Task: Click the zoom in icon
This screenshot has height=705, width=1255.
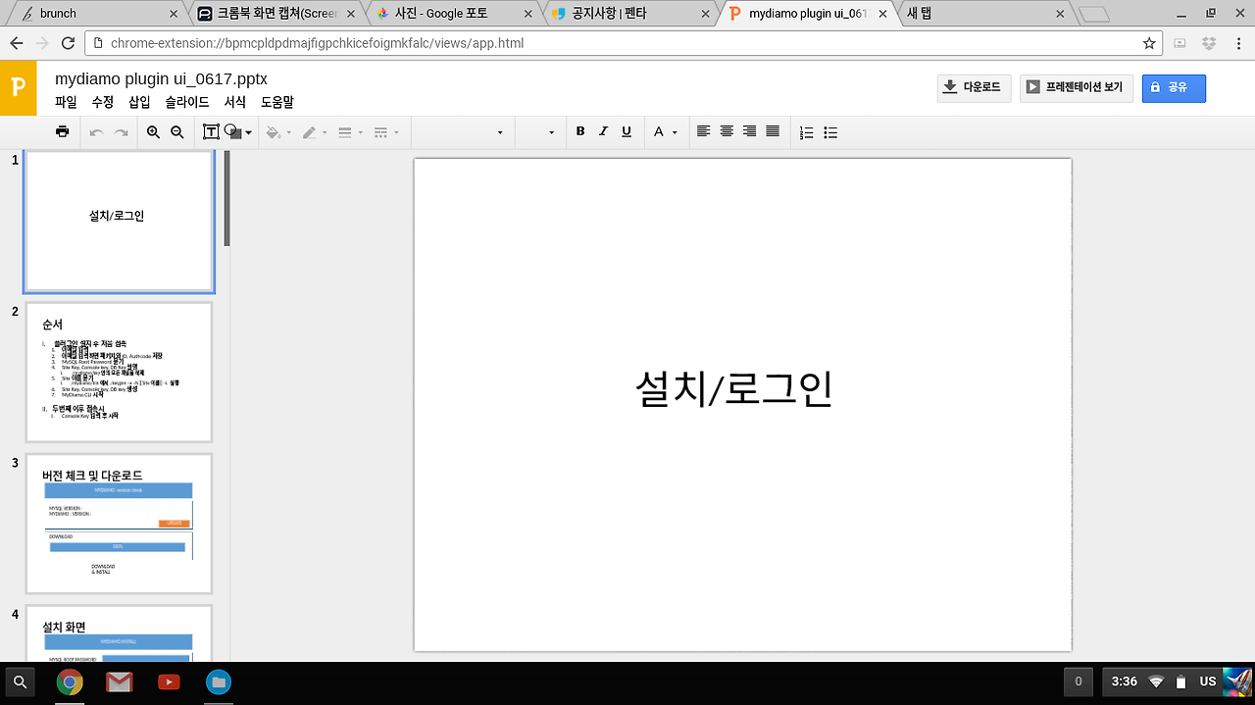Action: (154, 131)
